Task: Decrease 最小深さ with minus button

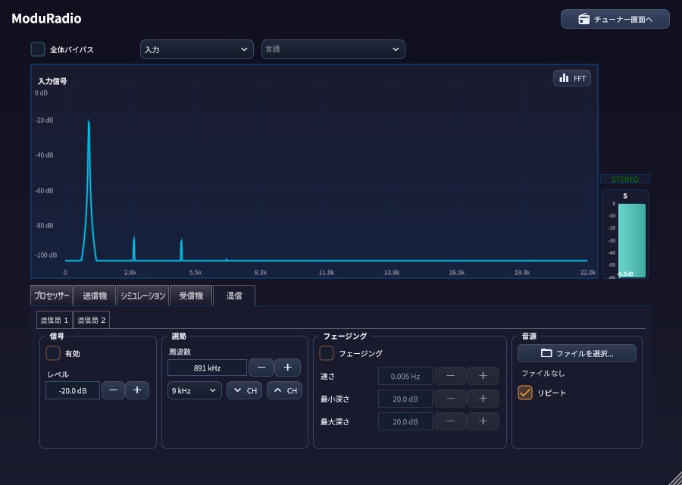Action: click(451, 399)
